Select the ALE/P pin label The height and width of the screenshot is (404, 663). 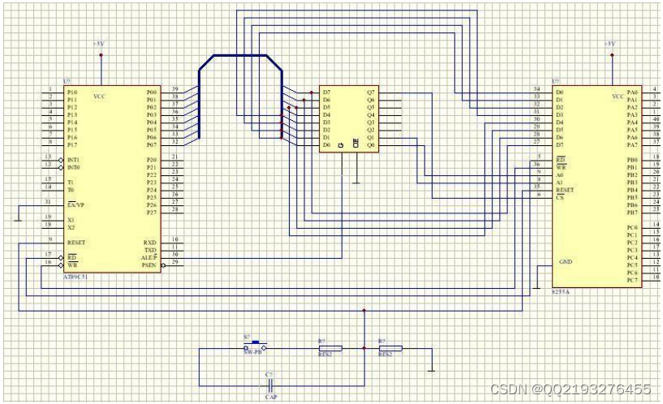(x=149, y=258)
